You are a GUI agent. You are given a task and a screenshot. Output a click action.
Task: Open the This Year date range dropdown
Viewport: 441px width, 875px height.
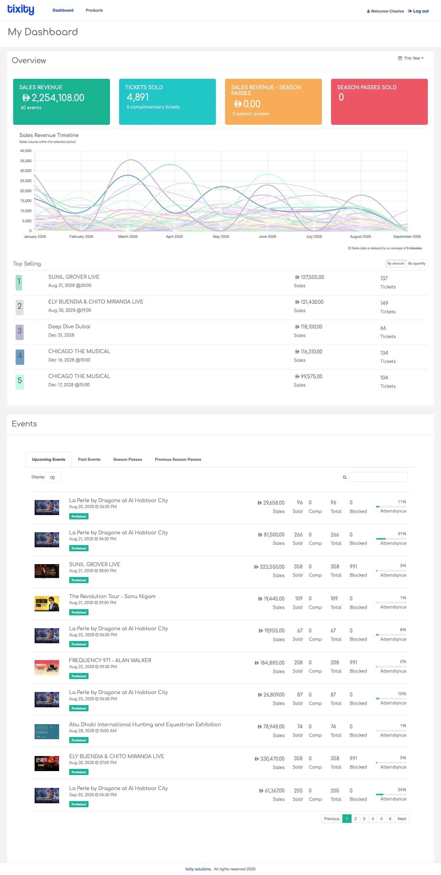411,58
